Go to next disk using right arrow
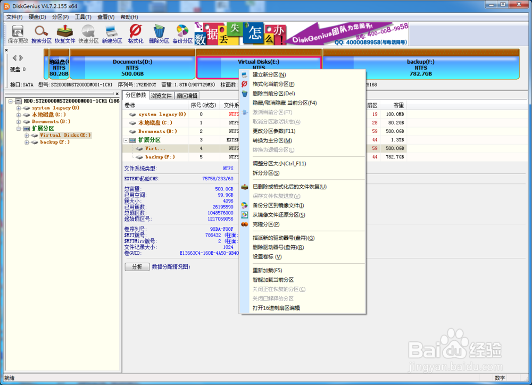Image resolution: width=532 pixels, height=385 pixels. pos(21,57)
